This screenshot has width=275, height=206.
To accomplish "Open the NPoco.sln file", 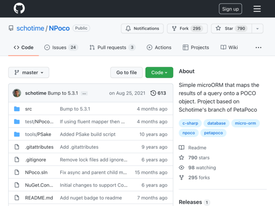I will point(36,173).
